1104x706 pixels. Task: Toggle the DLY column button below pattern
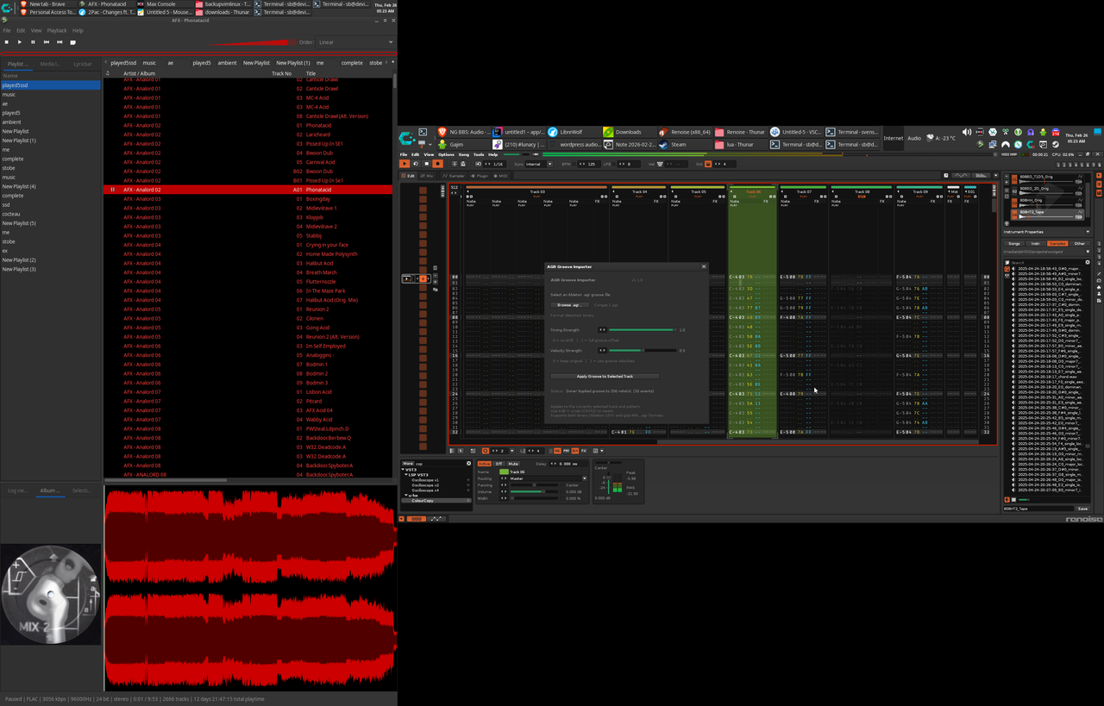[x=574, y=451]
